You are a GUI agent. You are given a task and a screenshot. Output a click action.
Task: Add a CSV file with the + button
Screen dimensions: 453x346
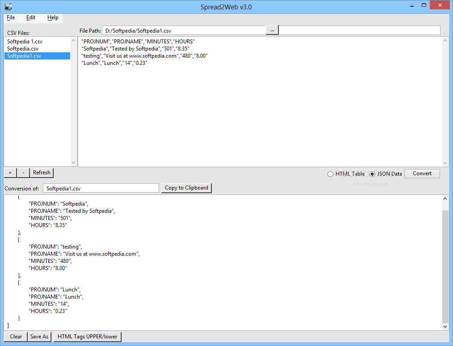point(10,173)
